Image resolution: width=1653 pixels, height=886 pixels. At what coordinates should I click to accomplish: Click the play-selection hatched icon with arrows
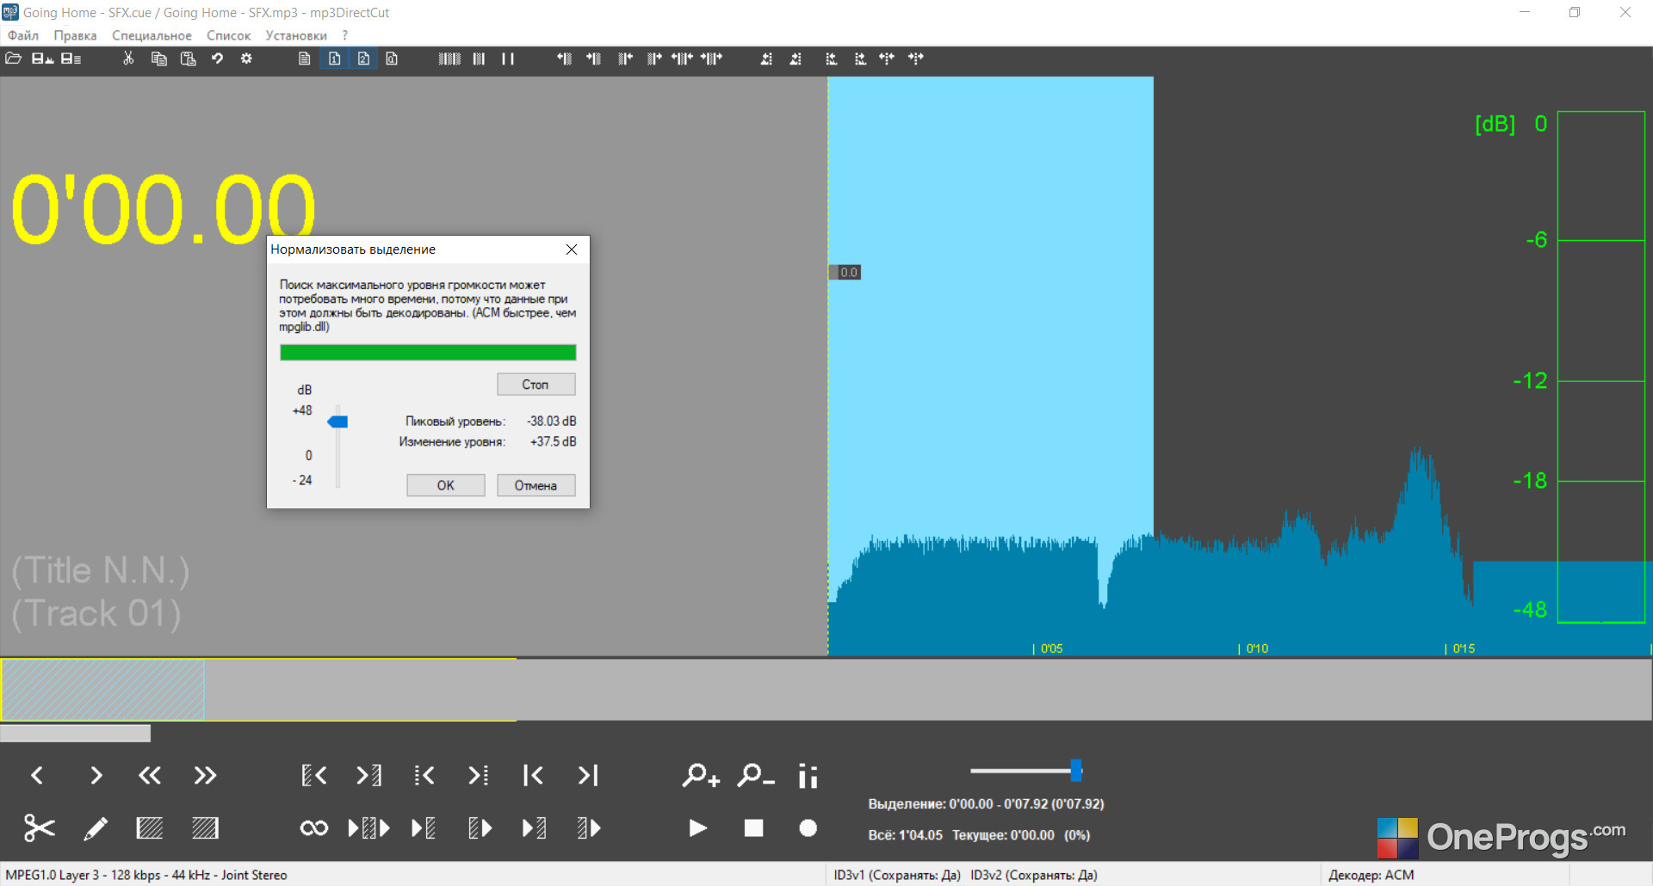(368, 828)
